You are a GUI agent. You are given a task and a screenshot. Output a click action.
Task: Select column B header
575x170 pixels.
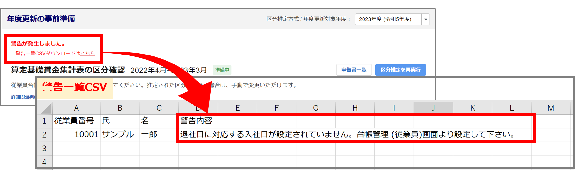pyautogui.click(x=120, y=108)
